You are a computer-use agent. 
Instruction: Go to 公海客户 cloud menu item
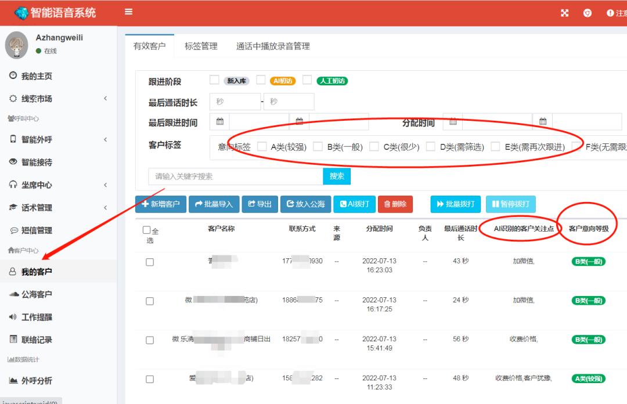pos(36,294)
